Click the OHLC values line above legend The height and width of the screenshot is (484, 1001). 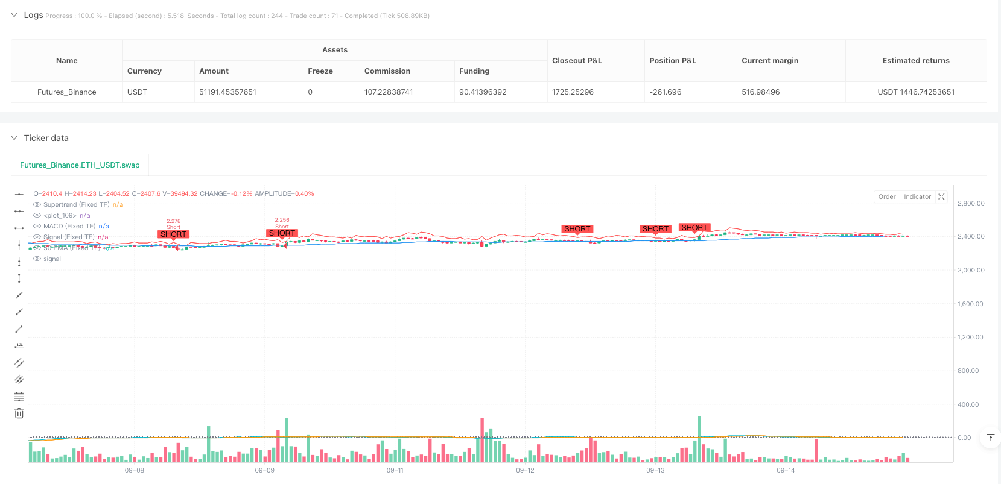tap(174, 194)
